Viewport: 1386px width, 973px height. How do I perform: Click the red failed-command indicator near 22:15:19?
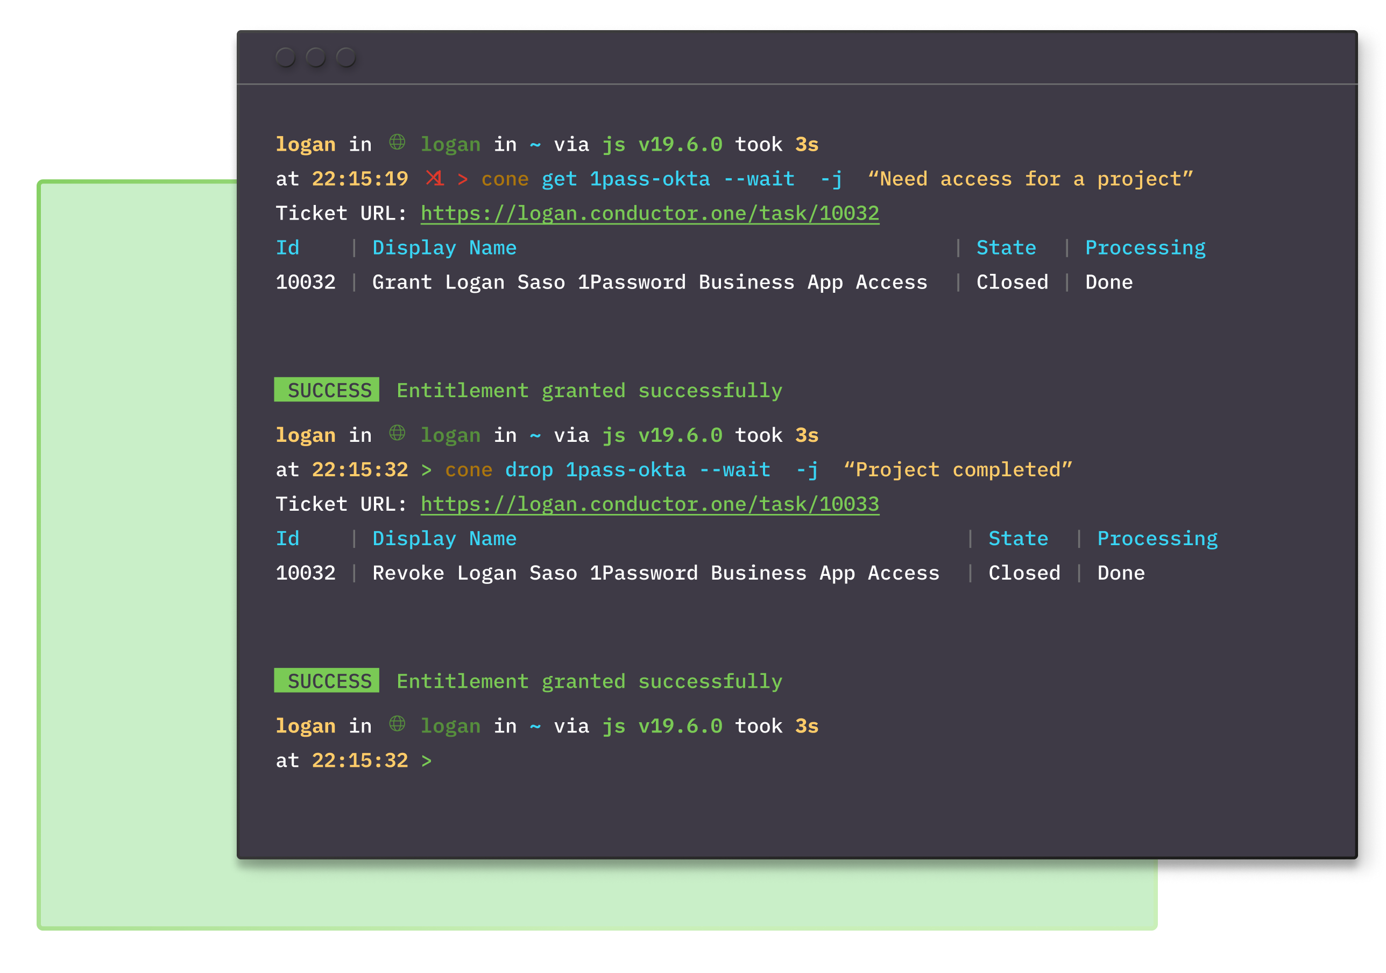pyautogui.click(x=435, y=178)
